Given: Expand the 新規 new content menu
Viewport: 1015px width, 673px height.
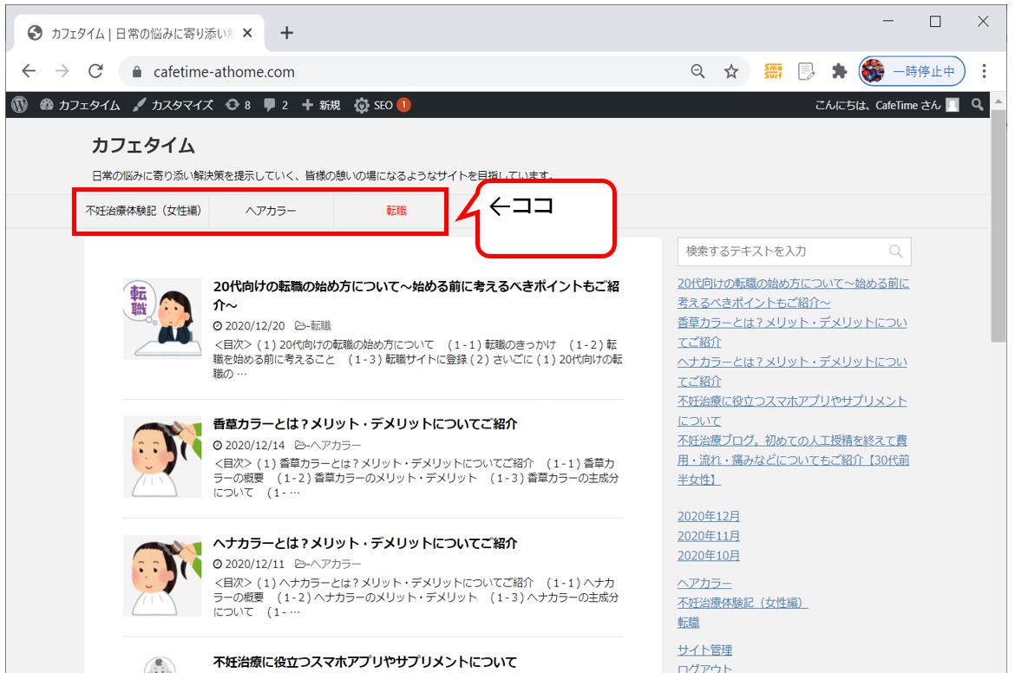Looking at the screenshot, I should coord(321,105).
